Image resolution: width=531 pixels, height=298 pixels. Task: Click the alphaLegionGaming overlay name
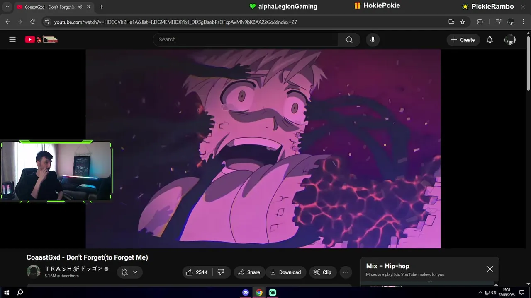[x=288, y=6]
